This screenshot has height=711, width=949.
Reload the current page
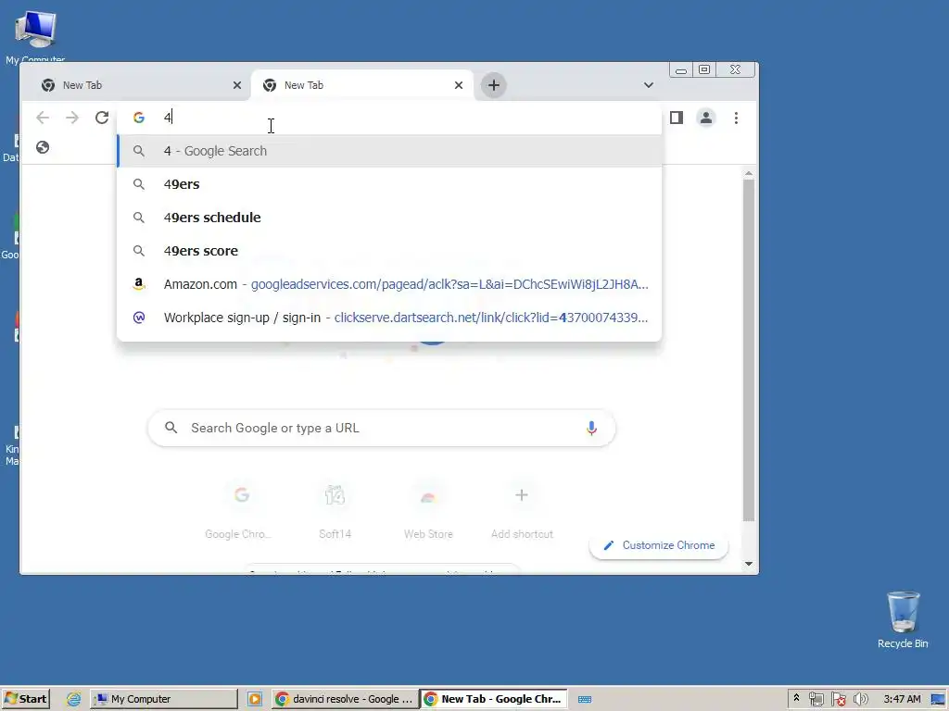[102, 118]
